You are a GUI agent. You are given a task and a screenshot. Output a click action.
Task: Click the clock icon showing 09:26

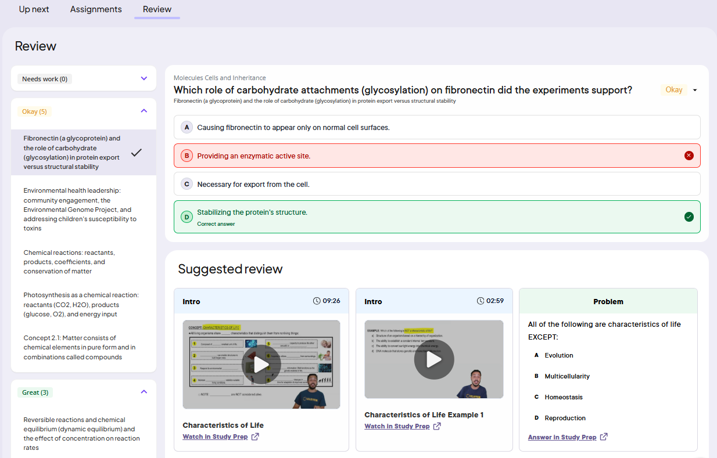(317, 301)
